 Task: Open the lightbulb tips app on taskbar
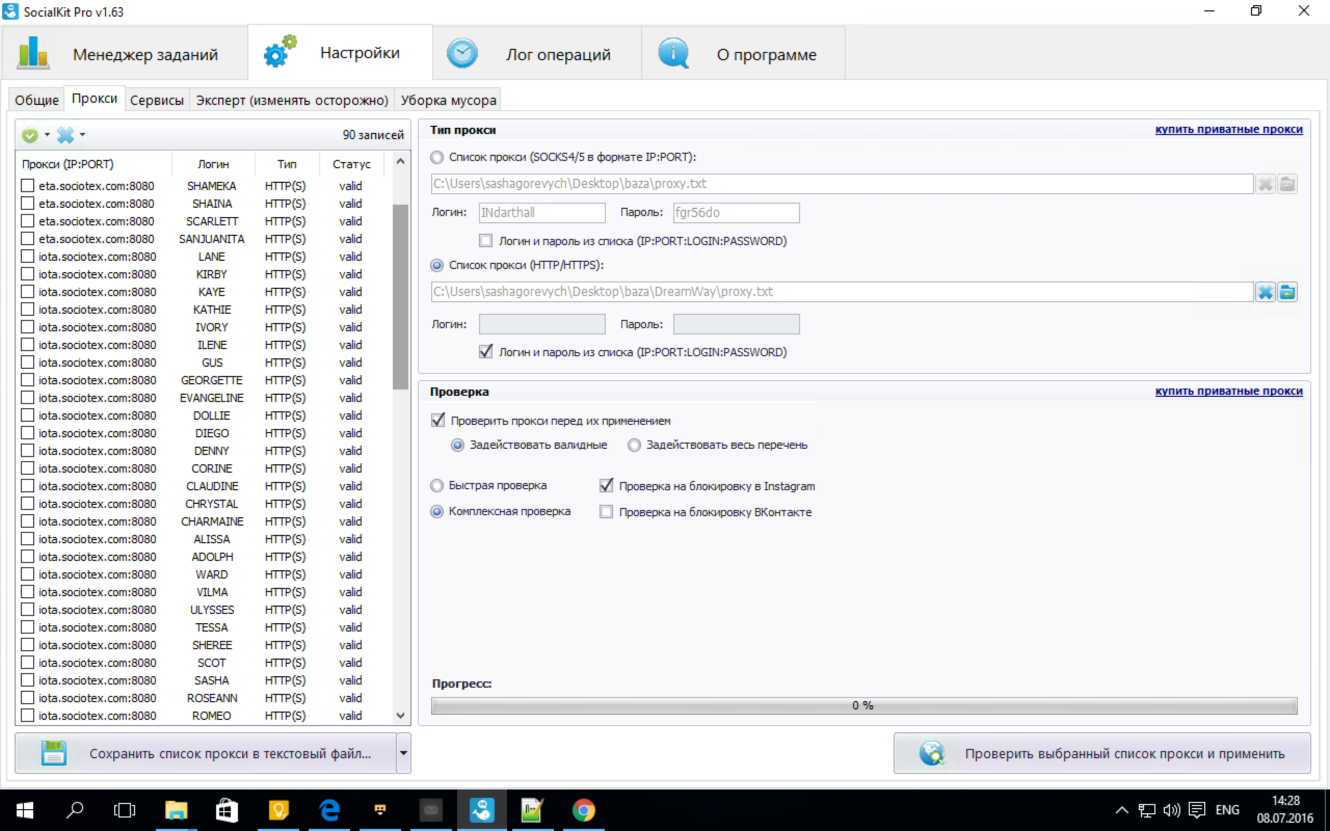[x=278, y=810]
